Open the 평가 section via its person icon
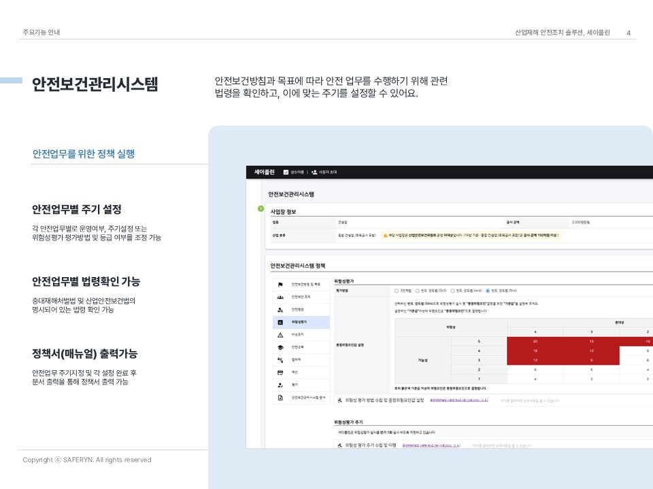This screenshot has width=653, height=489. 280,384
